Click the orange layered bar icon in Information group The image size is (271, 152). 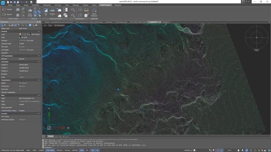[86, 10]
